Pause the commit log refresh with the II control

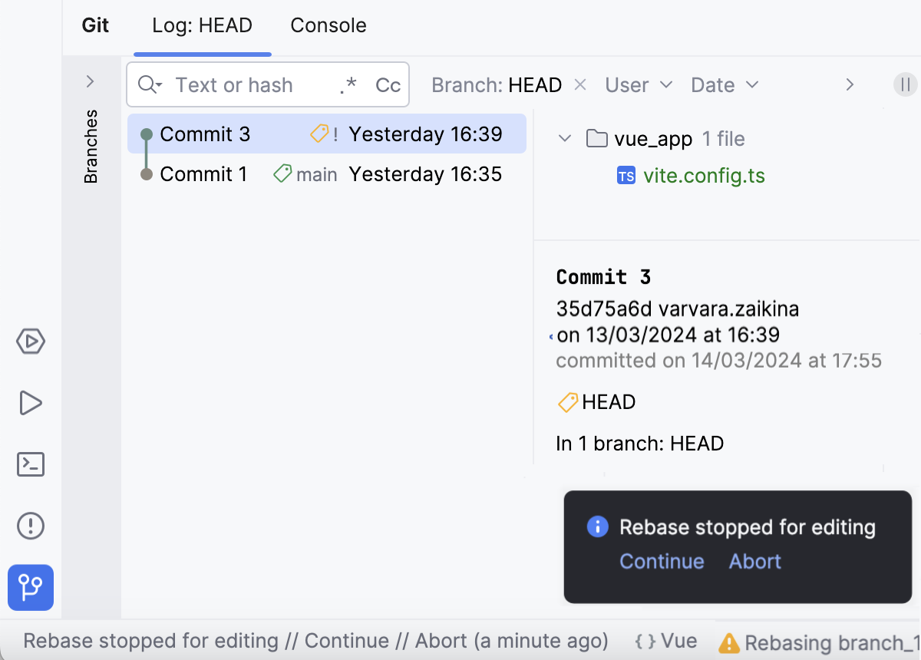click(x=904, y=84)
